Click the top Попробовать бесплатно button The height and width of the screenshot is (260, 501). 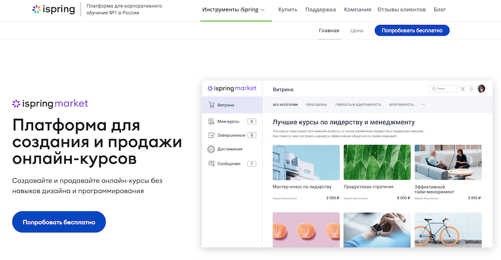412,31
